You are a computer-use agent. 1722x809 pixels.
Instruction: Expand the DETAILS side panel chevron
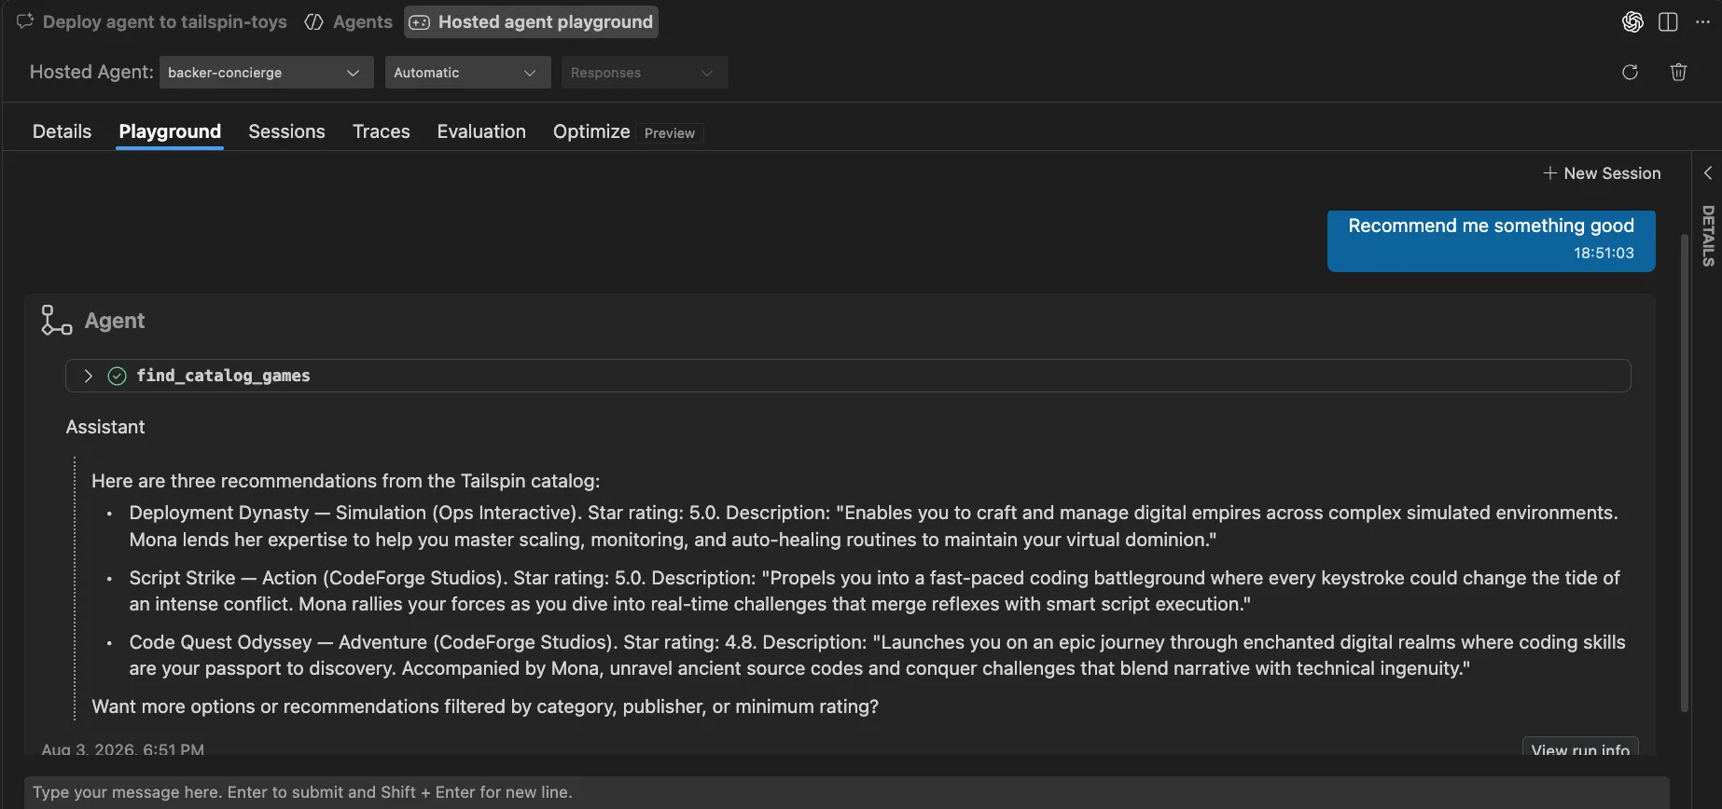(1708, 173)
